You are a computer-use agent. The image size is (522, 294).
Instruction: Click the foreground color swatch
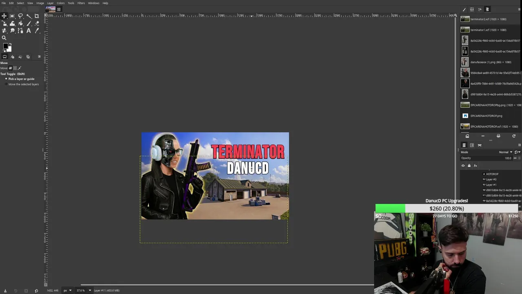5,46
